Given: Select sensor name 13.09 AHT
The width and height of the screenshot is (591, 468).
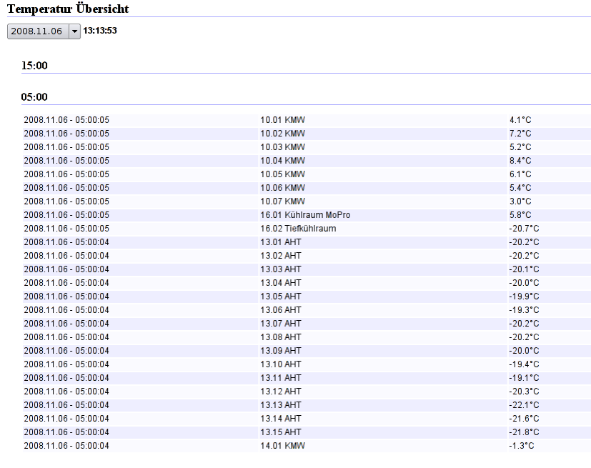Looking at the screenshot, I should point(281,350).
